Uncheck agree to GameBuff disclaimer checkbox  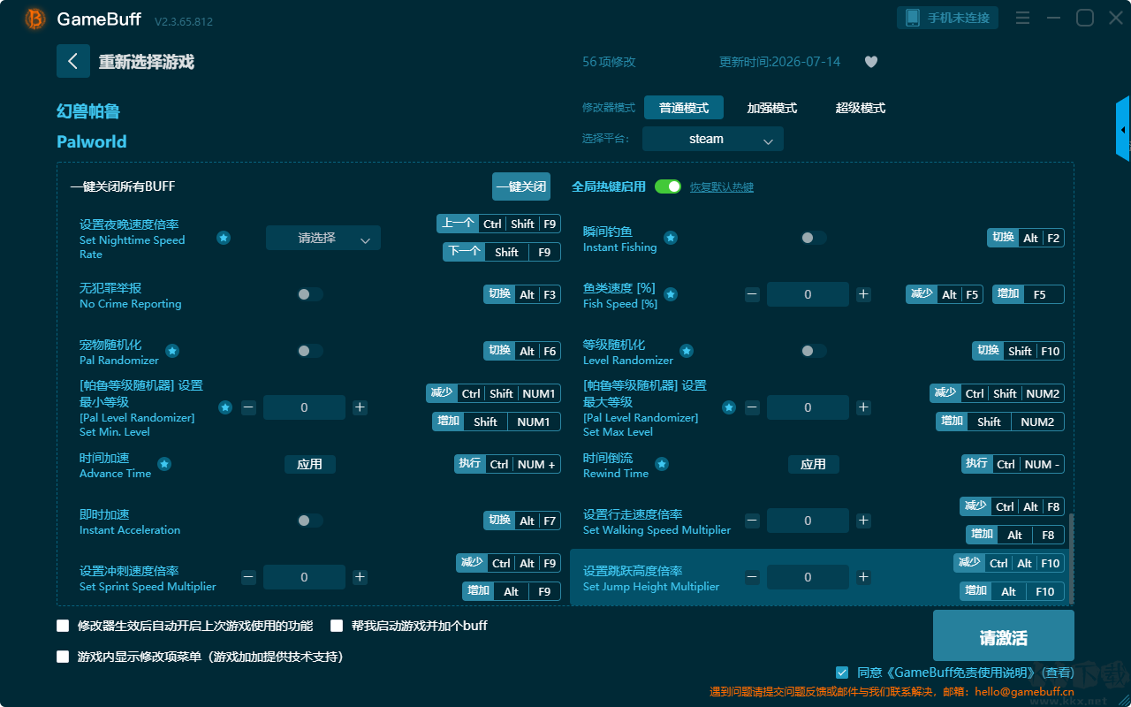pos(842,673)
